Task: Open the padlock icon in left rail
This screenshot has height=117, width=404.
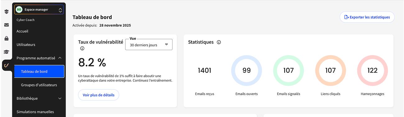Action: coord(6,39)
